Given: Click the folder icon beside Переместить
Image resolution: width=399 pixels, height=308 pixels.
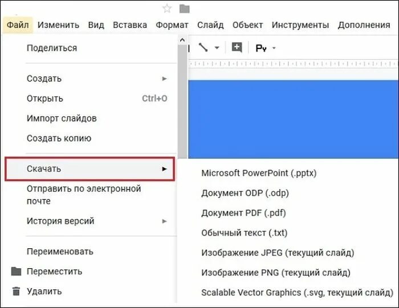Looking at the screenshot, I should click(x=17, y=271).
